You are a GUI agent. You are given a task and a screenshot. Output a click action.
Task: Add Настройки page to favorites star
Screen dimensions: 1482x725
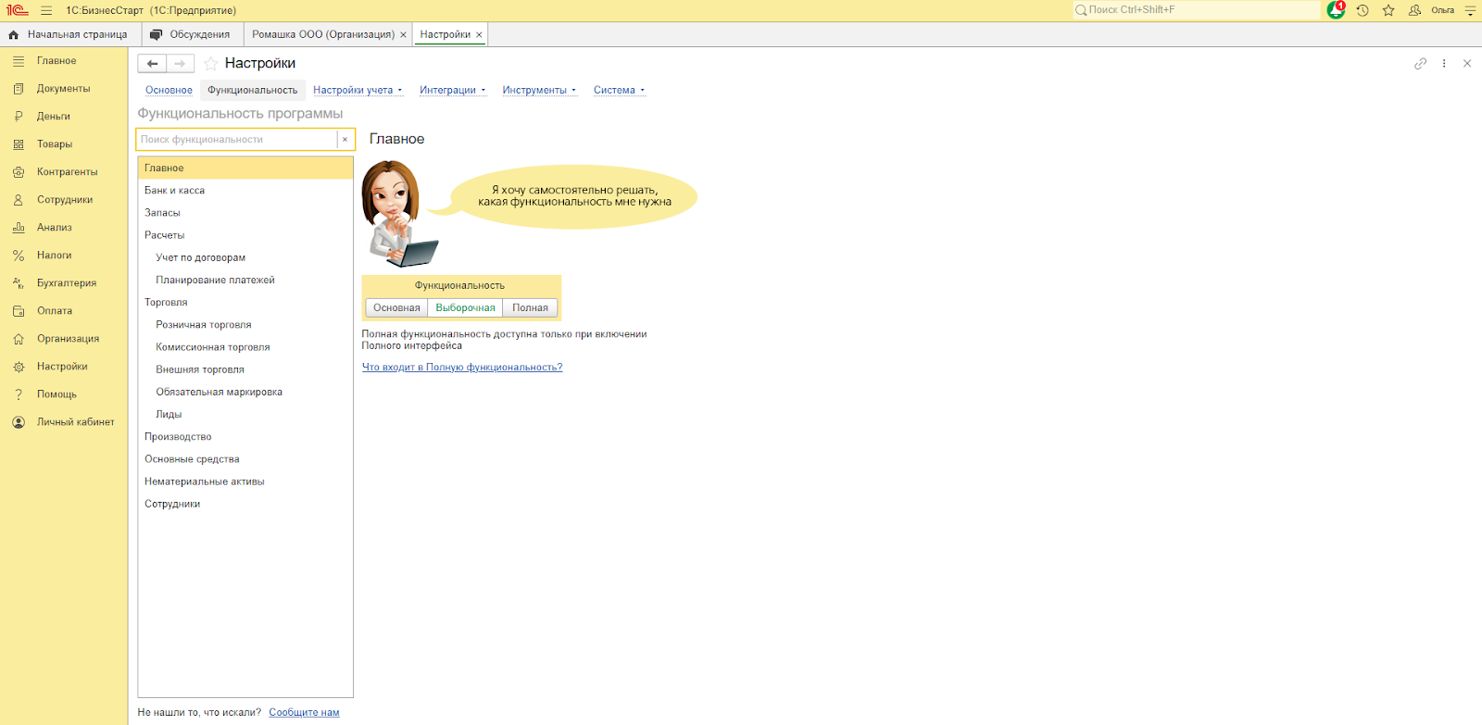tap(211, 63)
